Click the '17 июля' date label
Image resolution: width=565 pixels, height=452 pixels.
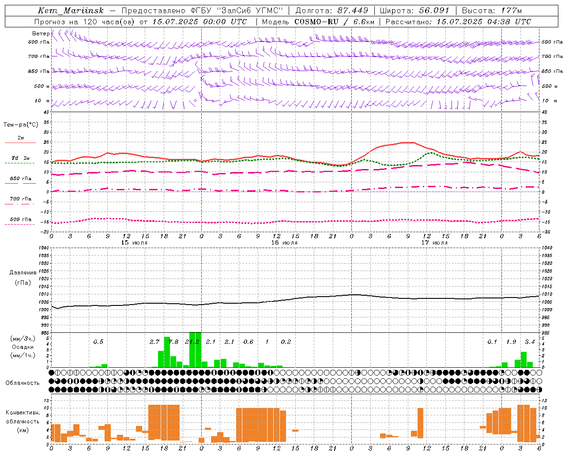coord(434,243)
